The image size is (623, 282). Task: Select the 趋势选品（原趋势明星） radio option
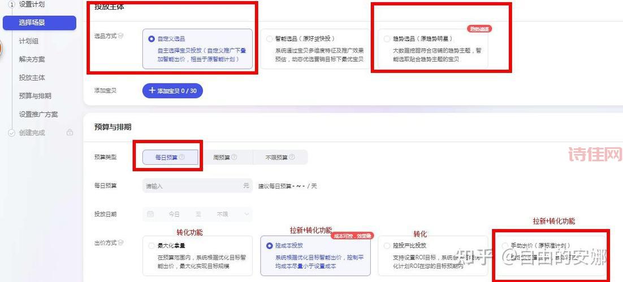coord(387,39)
